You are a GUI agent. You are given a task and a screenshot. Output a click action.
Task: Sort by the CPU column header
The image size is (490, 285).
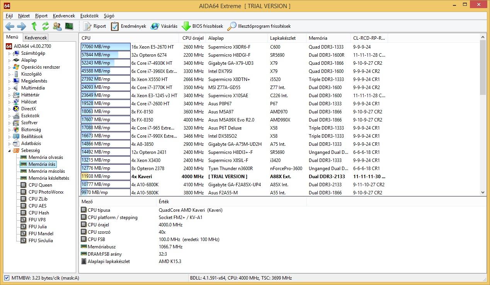coord(129,38)
